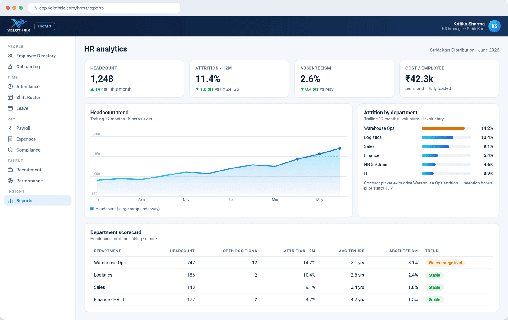Click the active Reports item
The width and height of the screenshot is (508, 320).
37,201
